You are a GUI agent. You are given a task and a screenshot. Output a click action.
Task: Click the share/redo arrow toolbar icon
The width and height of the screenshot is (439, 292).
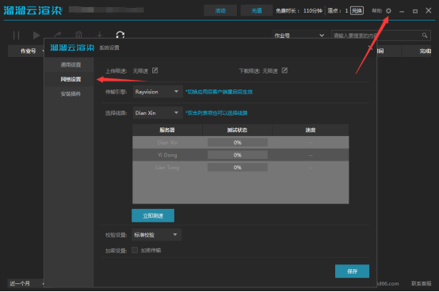click(58, 35)
